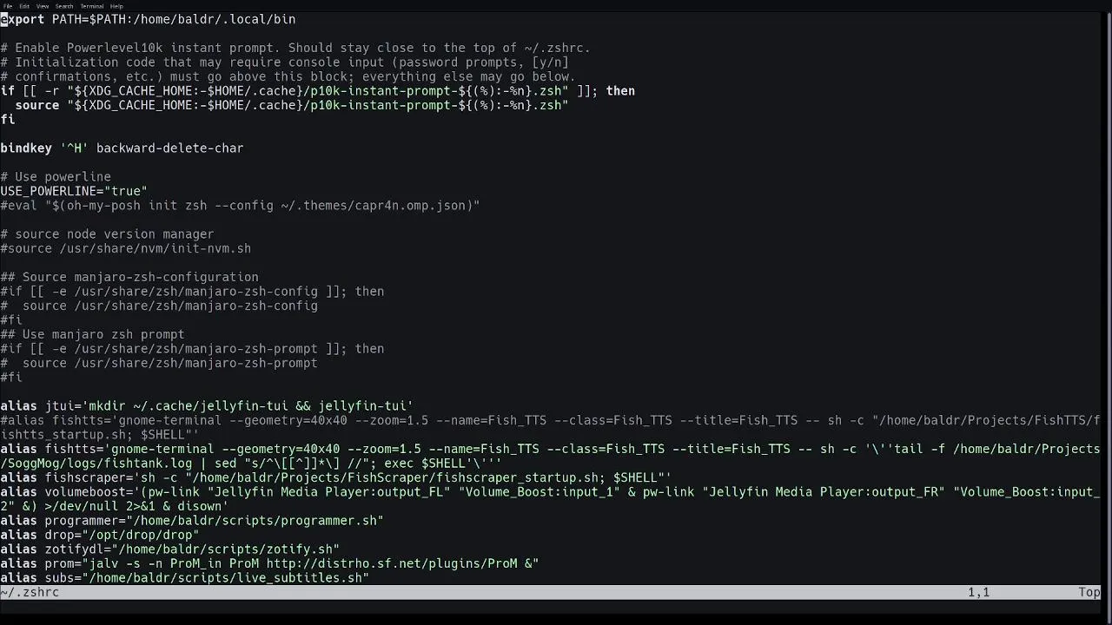1112x625 pixels.
Task: Click the 'Top' scroll position indicator
Action: tap(1089, 592)
